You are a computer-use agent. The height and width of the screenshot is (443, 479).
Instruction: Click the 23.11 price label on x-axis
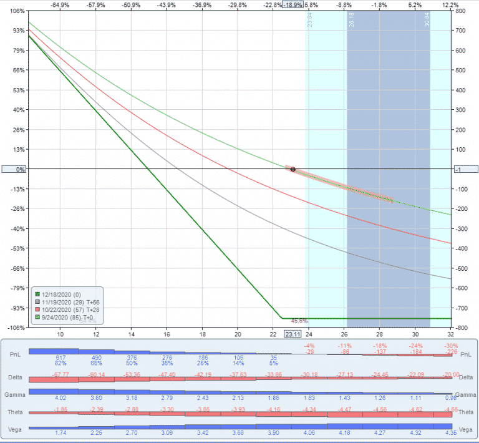point(292,334)
